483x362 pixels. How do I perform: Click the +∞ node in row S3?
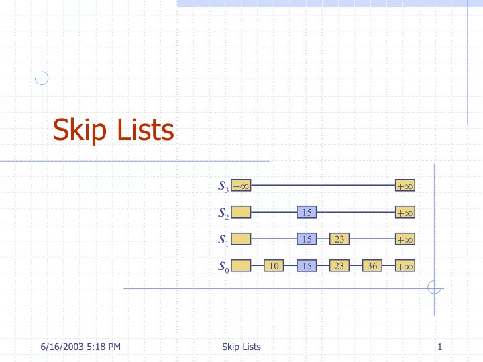click(405, 185)
